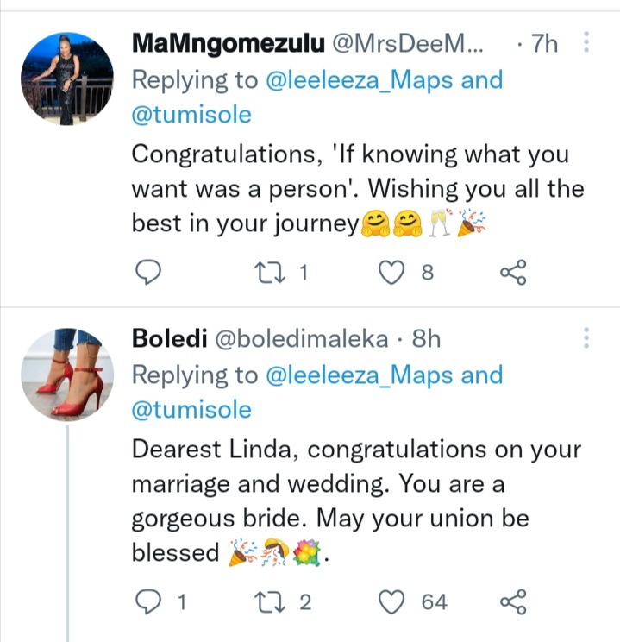620x642 pixels.
Task: Open the Boledi display name
Action: pos(169,338)
